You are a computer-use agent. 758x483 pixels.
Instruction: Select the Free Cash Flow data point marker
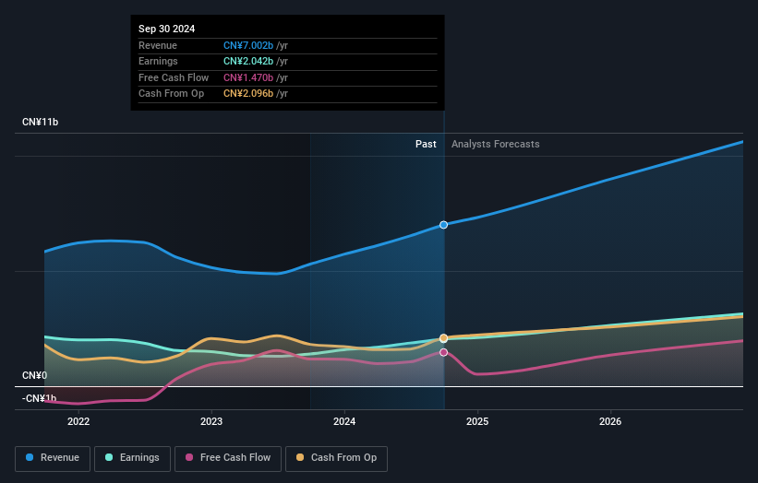click(x=443, y=353)
